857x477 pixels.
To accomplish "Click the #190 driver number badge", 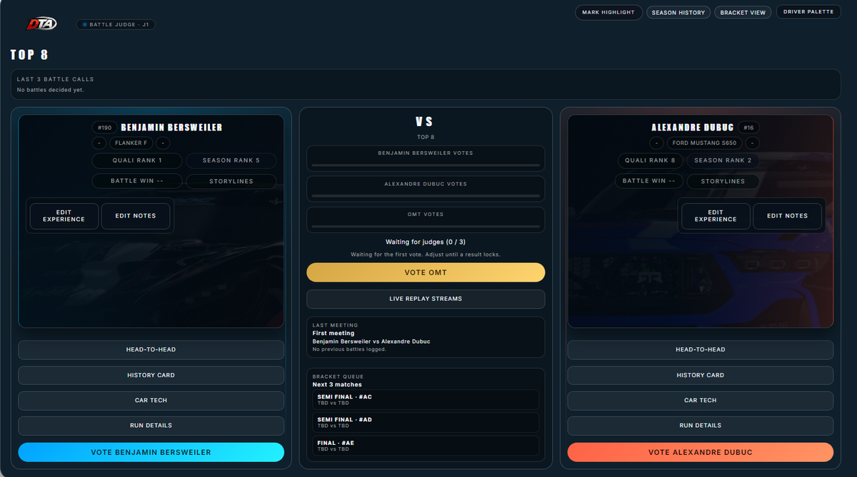I will point(104,128).
